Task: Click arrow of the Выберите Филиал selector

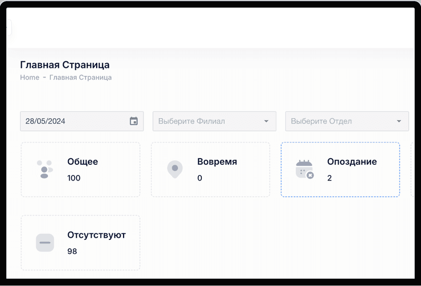Action: point(266,121)
